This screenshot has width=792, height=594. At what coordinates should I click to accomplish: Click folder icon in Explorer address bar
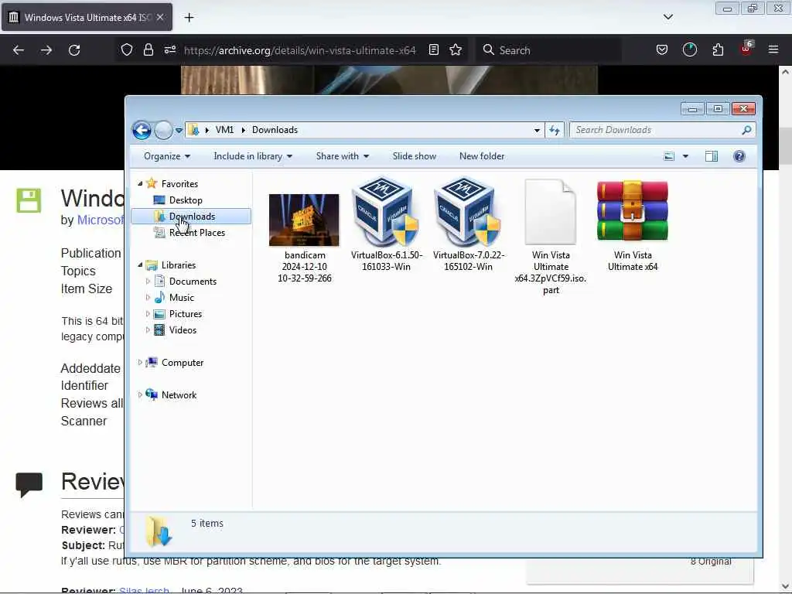(193, 130)
